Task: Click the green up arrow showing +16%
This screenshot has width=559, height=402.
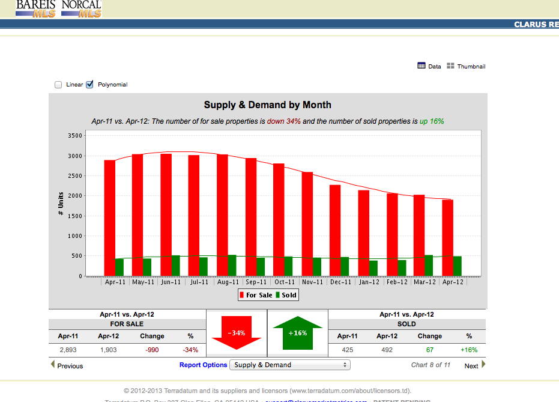Action: pyautogui.click(x=298, y=332)
